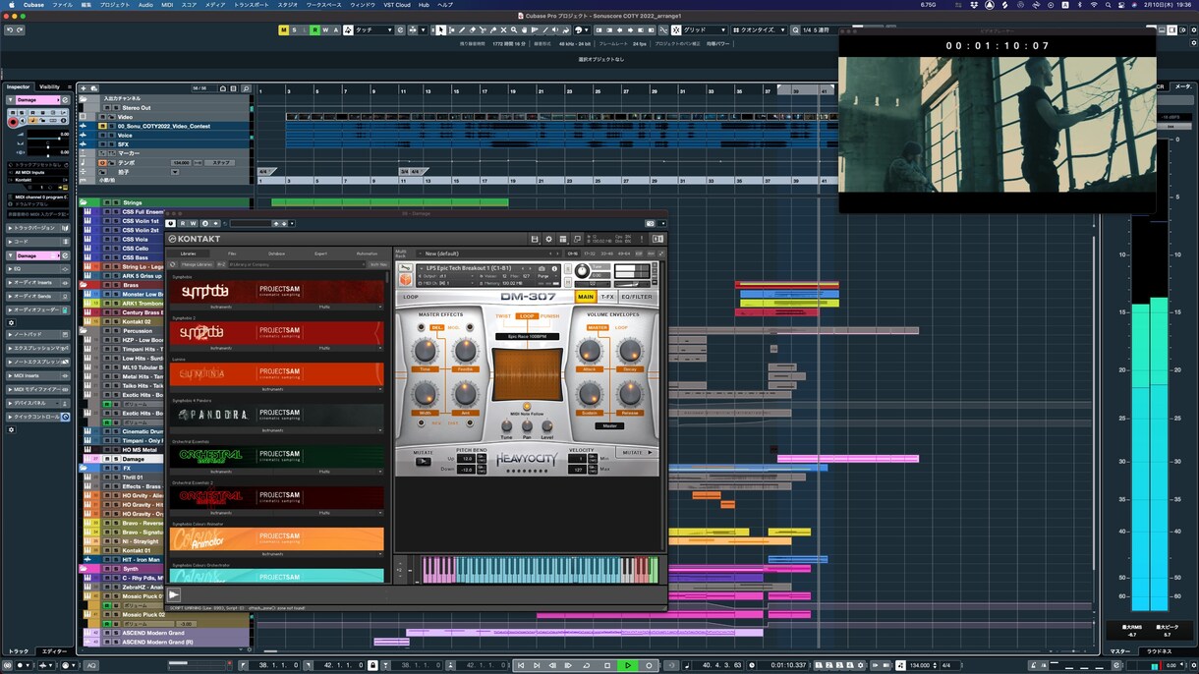Screen dimensions: 1199x674
Task: Expand the トラックバージョン inspector section
Action: [38, 228]
